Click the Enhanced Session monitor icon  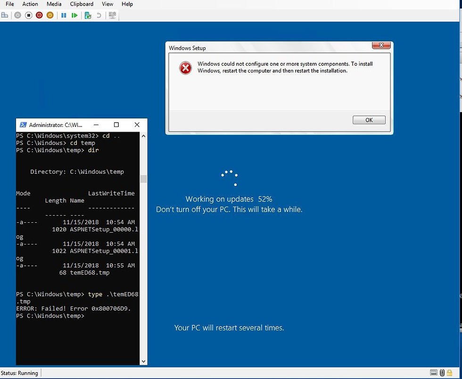[112, 15]
